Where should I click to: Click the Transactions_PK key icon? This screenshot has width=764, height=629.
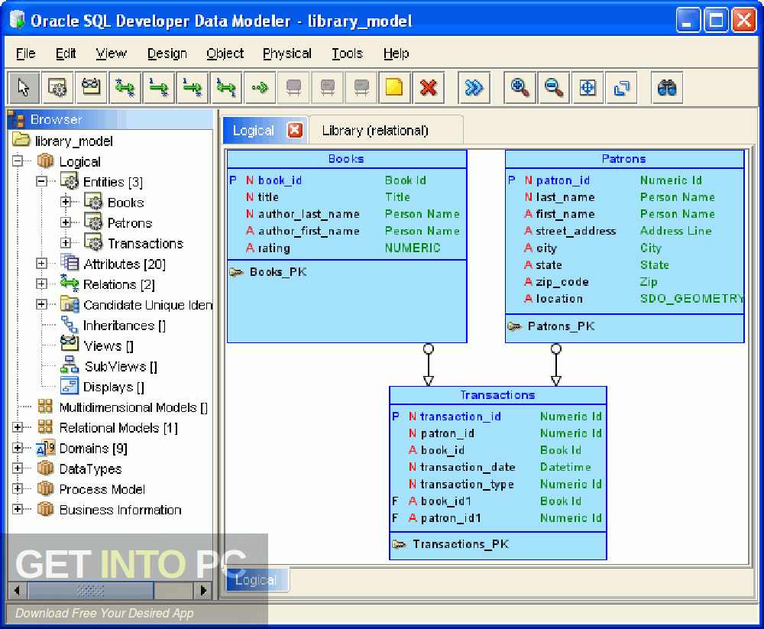pyautogui.click(x=399, y=544)
